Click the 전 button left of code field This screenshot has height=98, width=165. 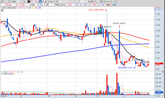click(x=9, y=2)
